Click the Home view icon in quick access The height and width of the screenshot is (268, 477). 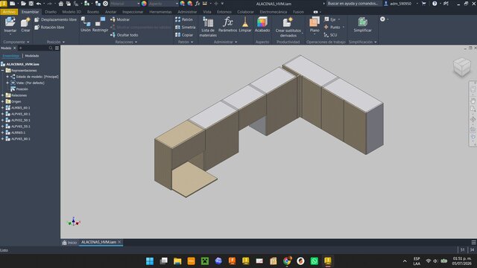61,4
